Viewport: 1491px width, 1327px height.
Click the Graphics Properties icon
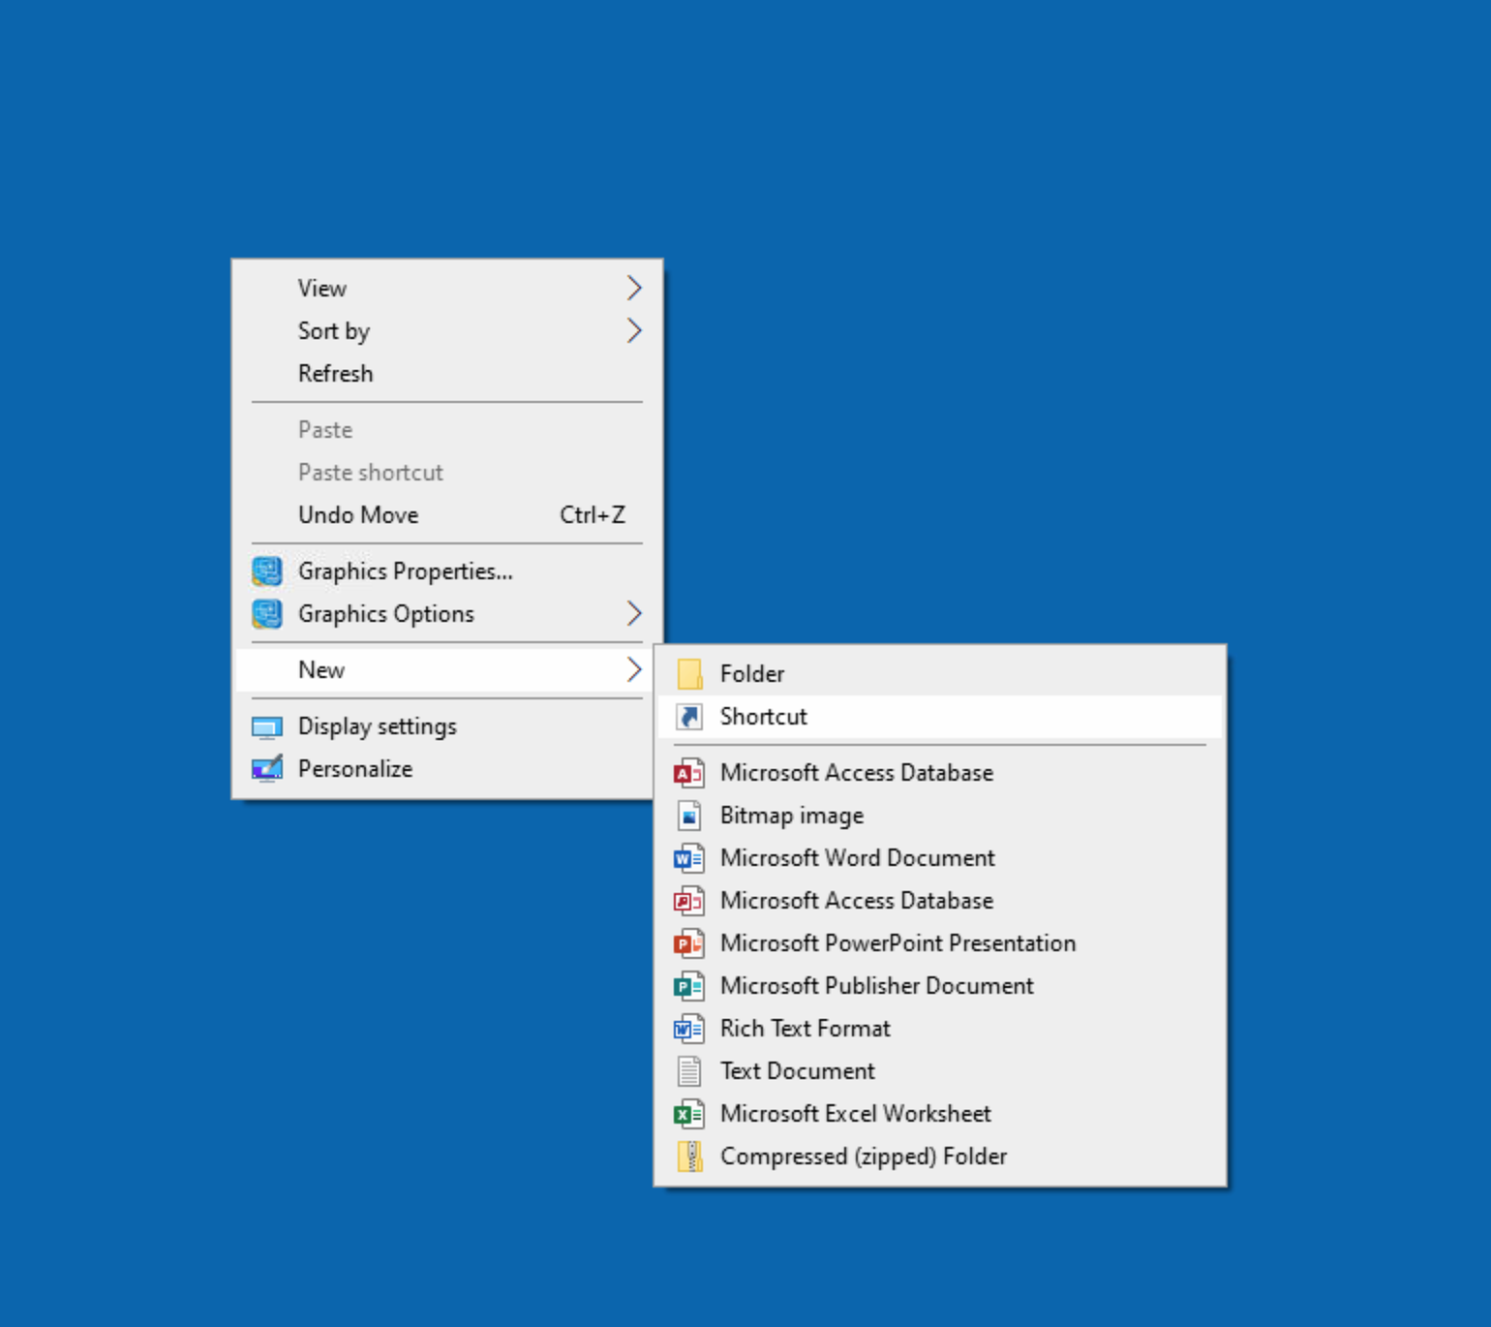(x=267, y=571)
